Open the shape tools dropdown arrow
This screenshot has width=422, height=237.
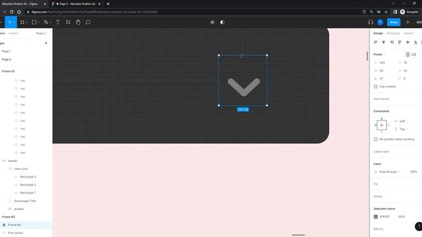point(38,22)
